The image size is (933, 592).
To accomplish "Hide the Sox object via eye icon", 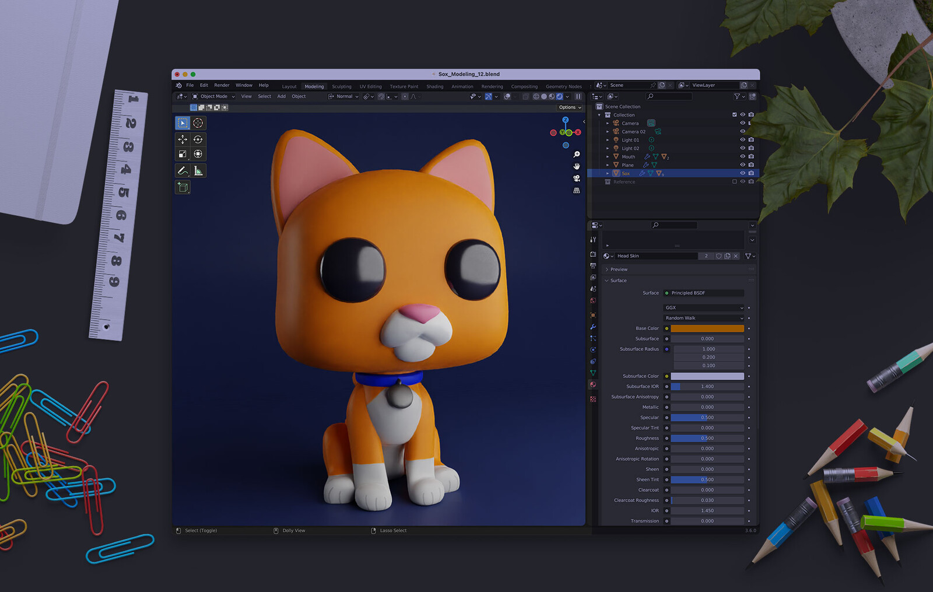I will point(742,173).
